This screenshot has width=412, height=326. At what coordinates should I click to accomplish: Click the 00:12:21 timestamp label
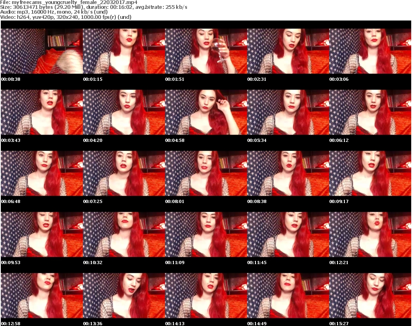[x=339, y=263]
